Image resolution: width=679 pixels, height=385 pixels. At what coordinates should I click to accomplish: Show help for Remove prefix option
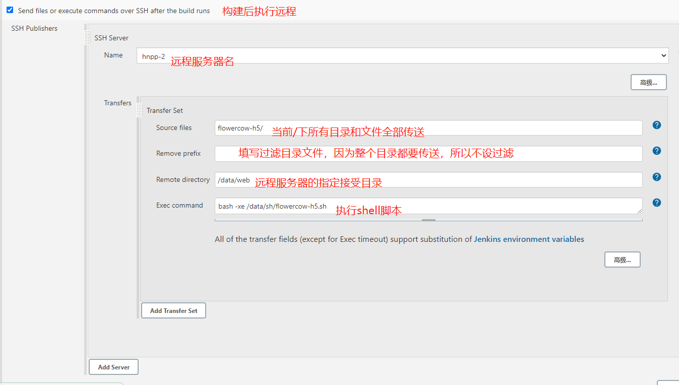(656, 150)
